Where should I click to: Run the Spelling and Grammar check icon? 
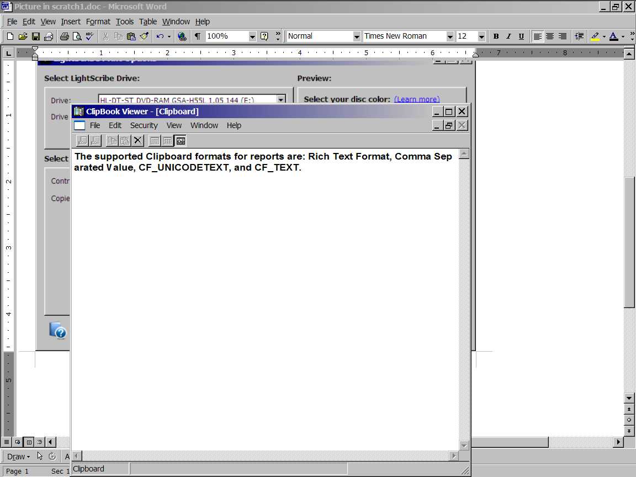point(89,36)
